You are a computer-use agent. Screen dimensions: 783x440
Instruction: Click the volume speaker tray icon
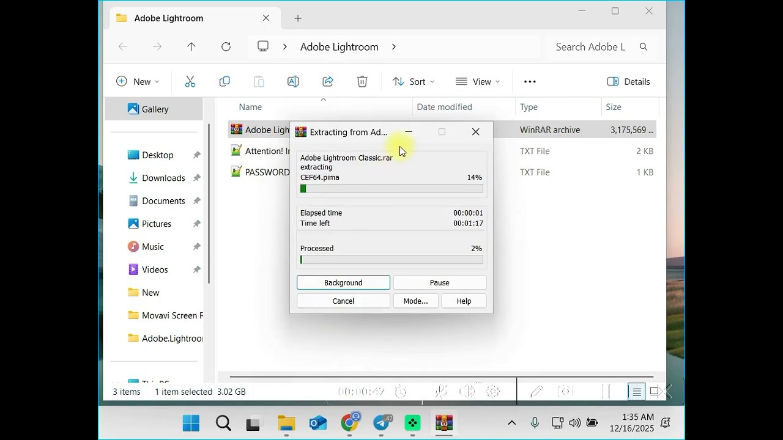tap(574, 423)
